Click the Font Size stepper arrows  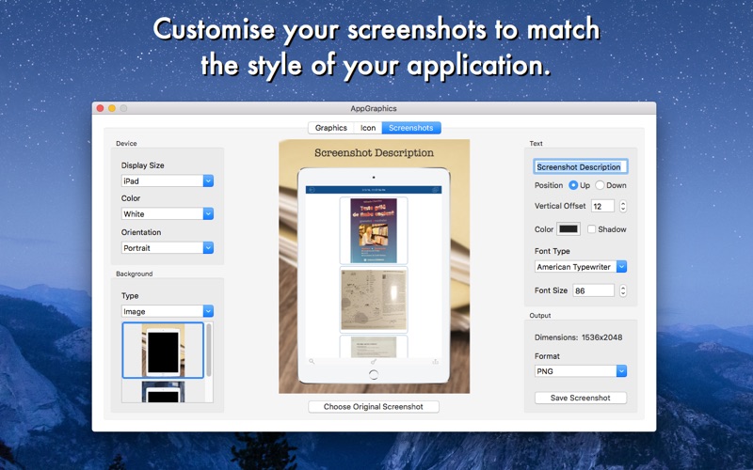coord(623,290)
